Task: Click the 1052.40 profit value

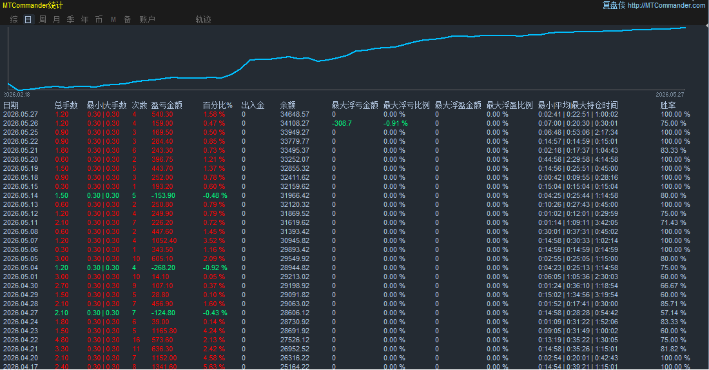Action: tap(164, 240)
